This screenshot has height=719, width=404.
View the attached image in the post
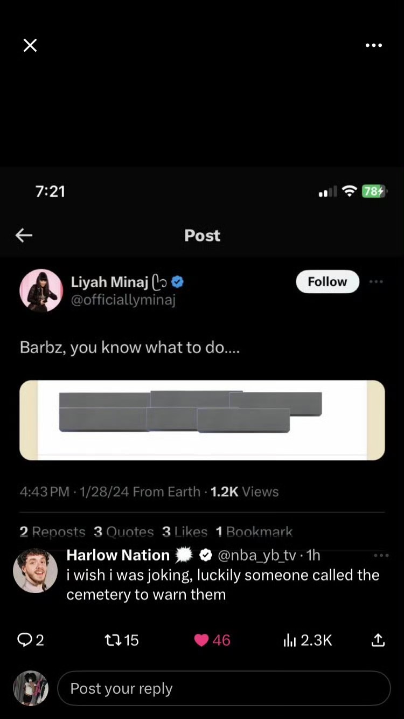tap(202, 420)
